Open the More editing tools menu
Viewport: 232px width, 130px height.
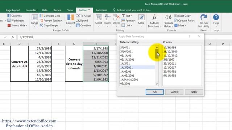[141, 21]
